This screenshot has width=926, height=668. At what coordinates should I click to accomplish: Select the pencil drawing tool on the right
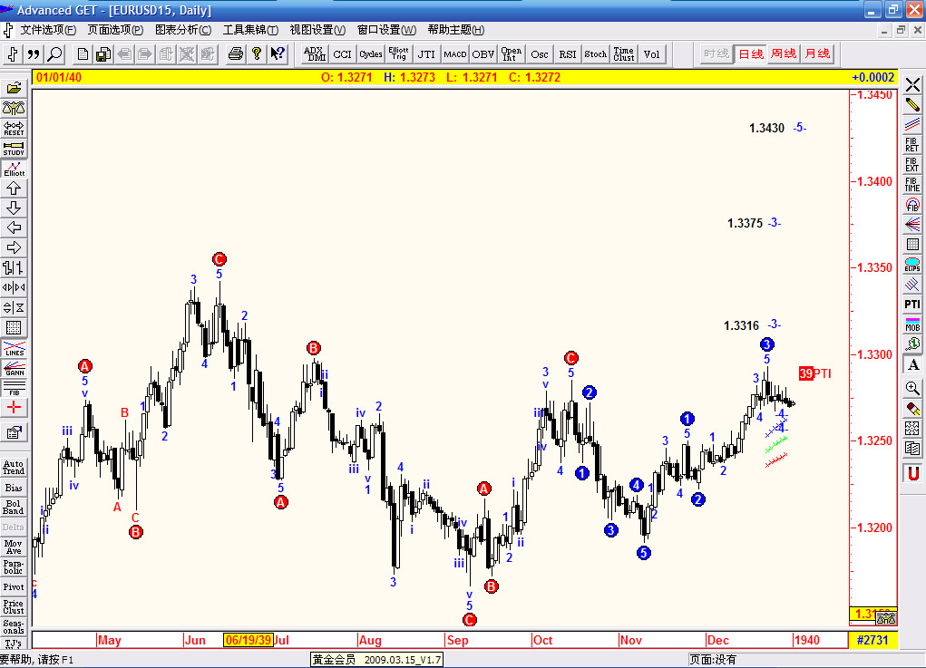(912, 104)
